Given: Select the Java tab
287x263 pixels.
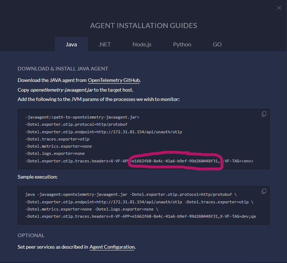Looking at the screenshot, I should tap(71, 44).
